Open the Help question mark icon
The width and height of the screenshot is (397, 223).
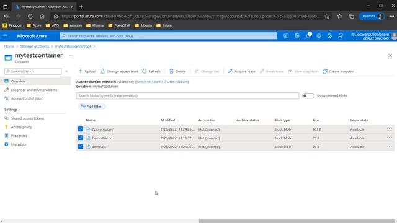pos(329,36)
